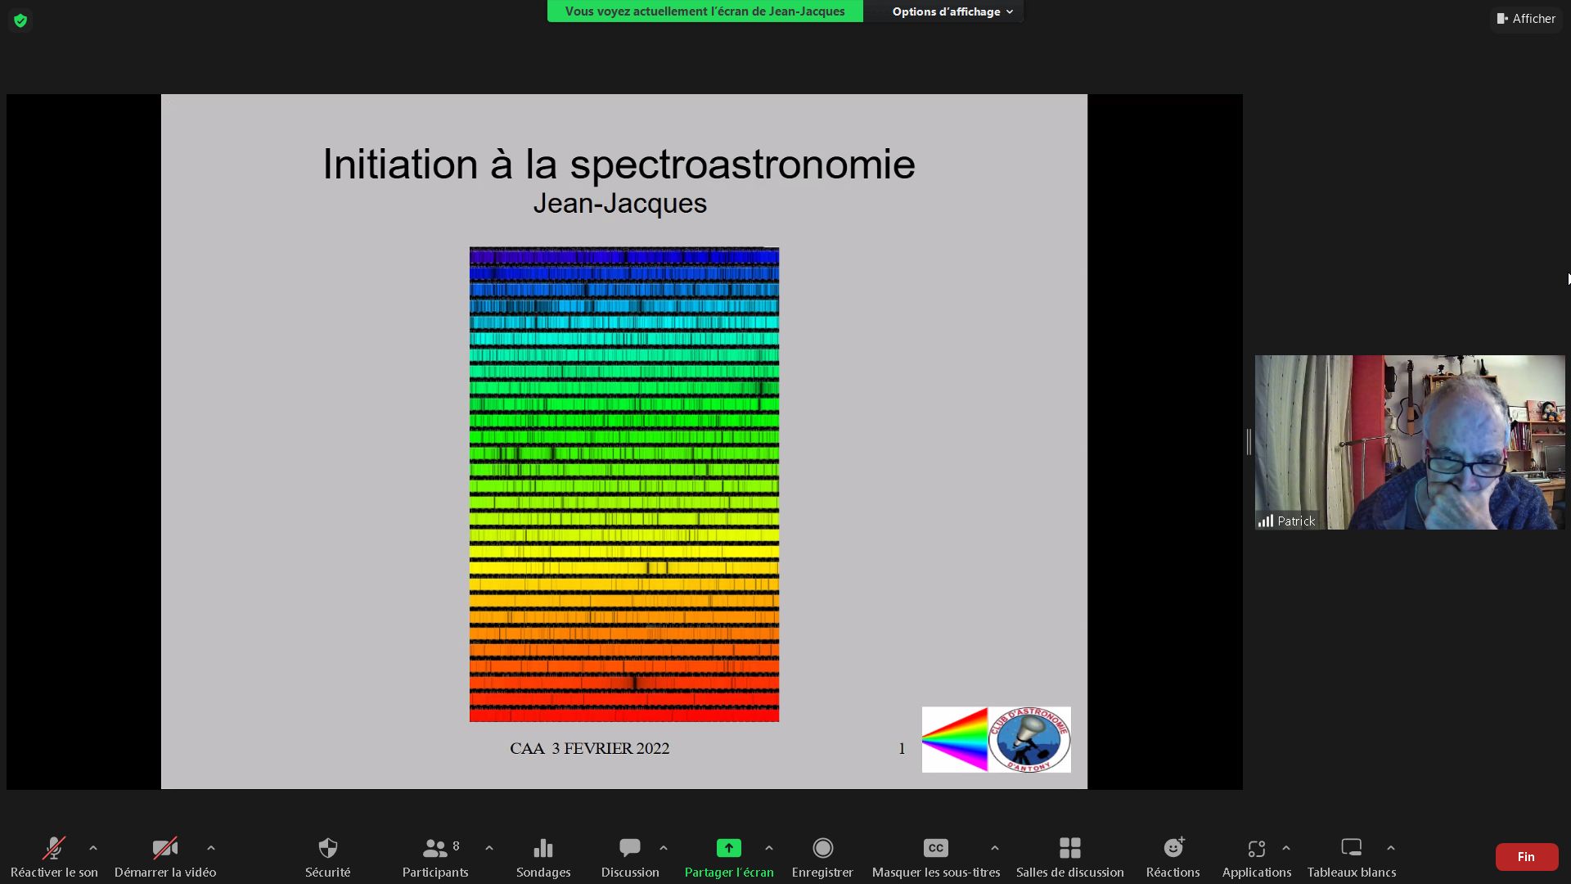This screenshot has width=1571, height=884.
Task: Open Sondages polls icon
Action: coord(543,848)
